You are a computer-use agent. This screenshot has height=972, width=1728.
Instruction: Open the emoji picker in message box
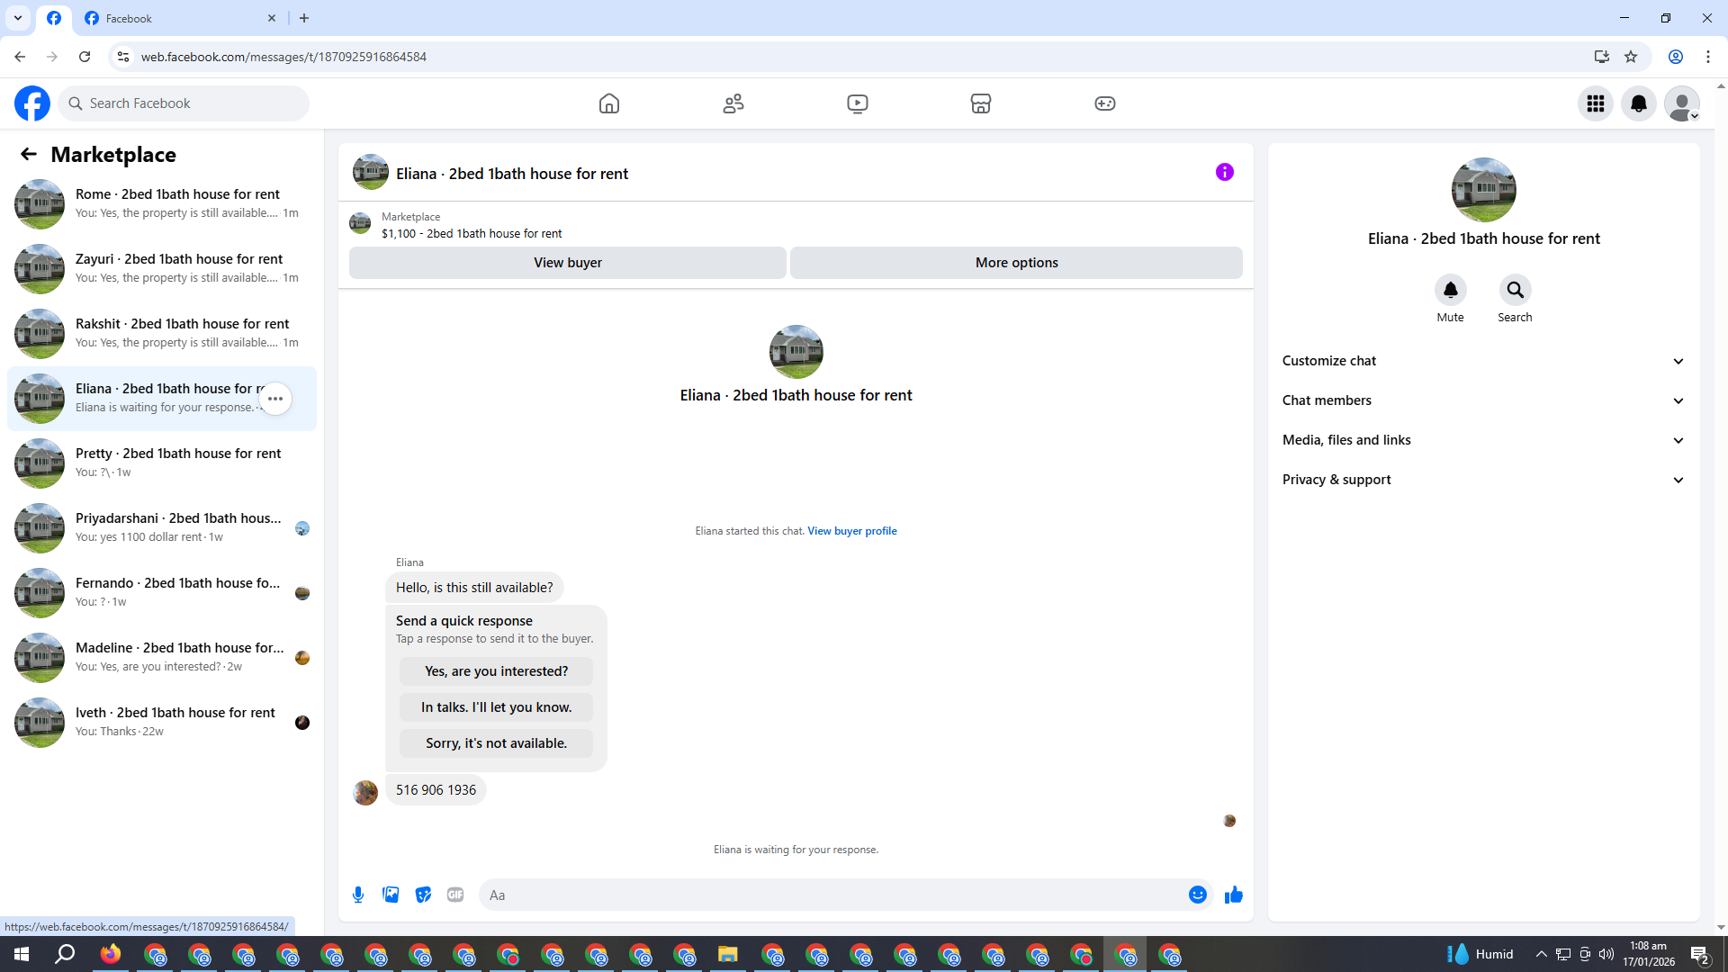(x=1197, y=895)
